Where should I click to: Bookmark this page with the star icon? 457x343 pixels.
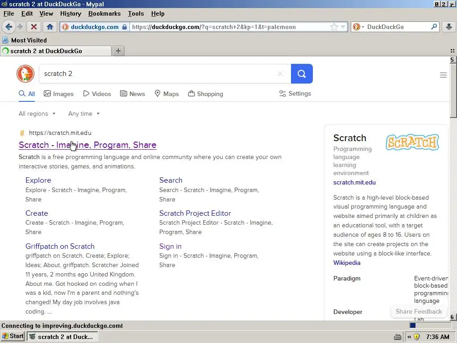[x=334, y=27]
